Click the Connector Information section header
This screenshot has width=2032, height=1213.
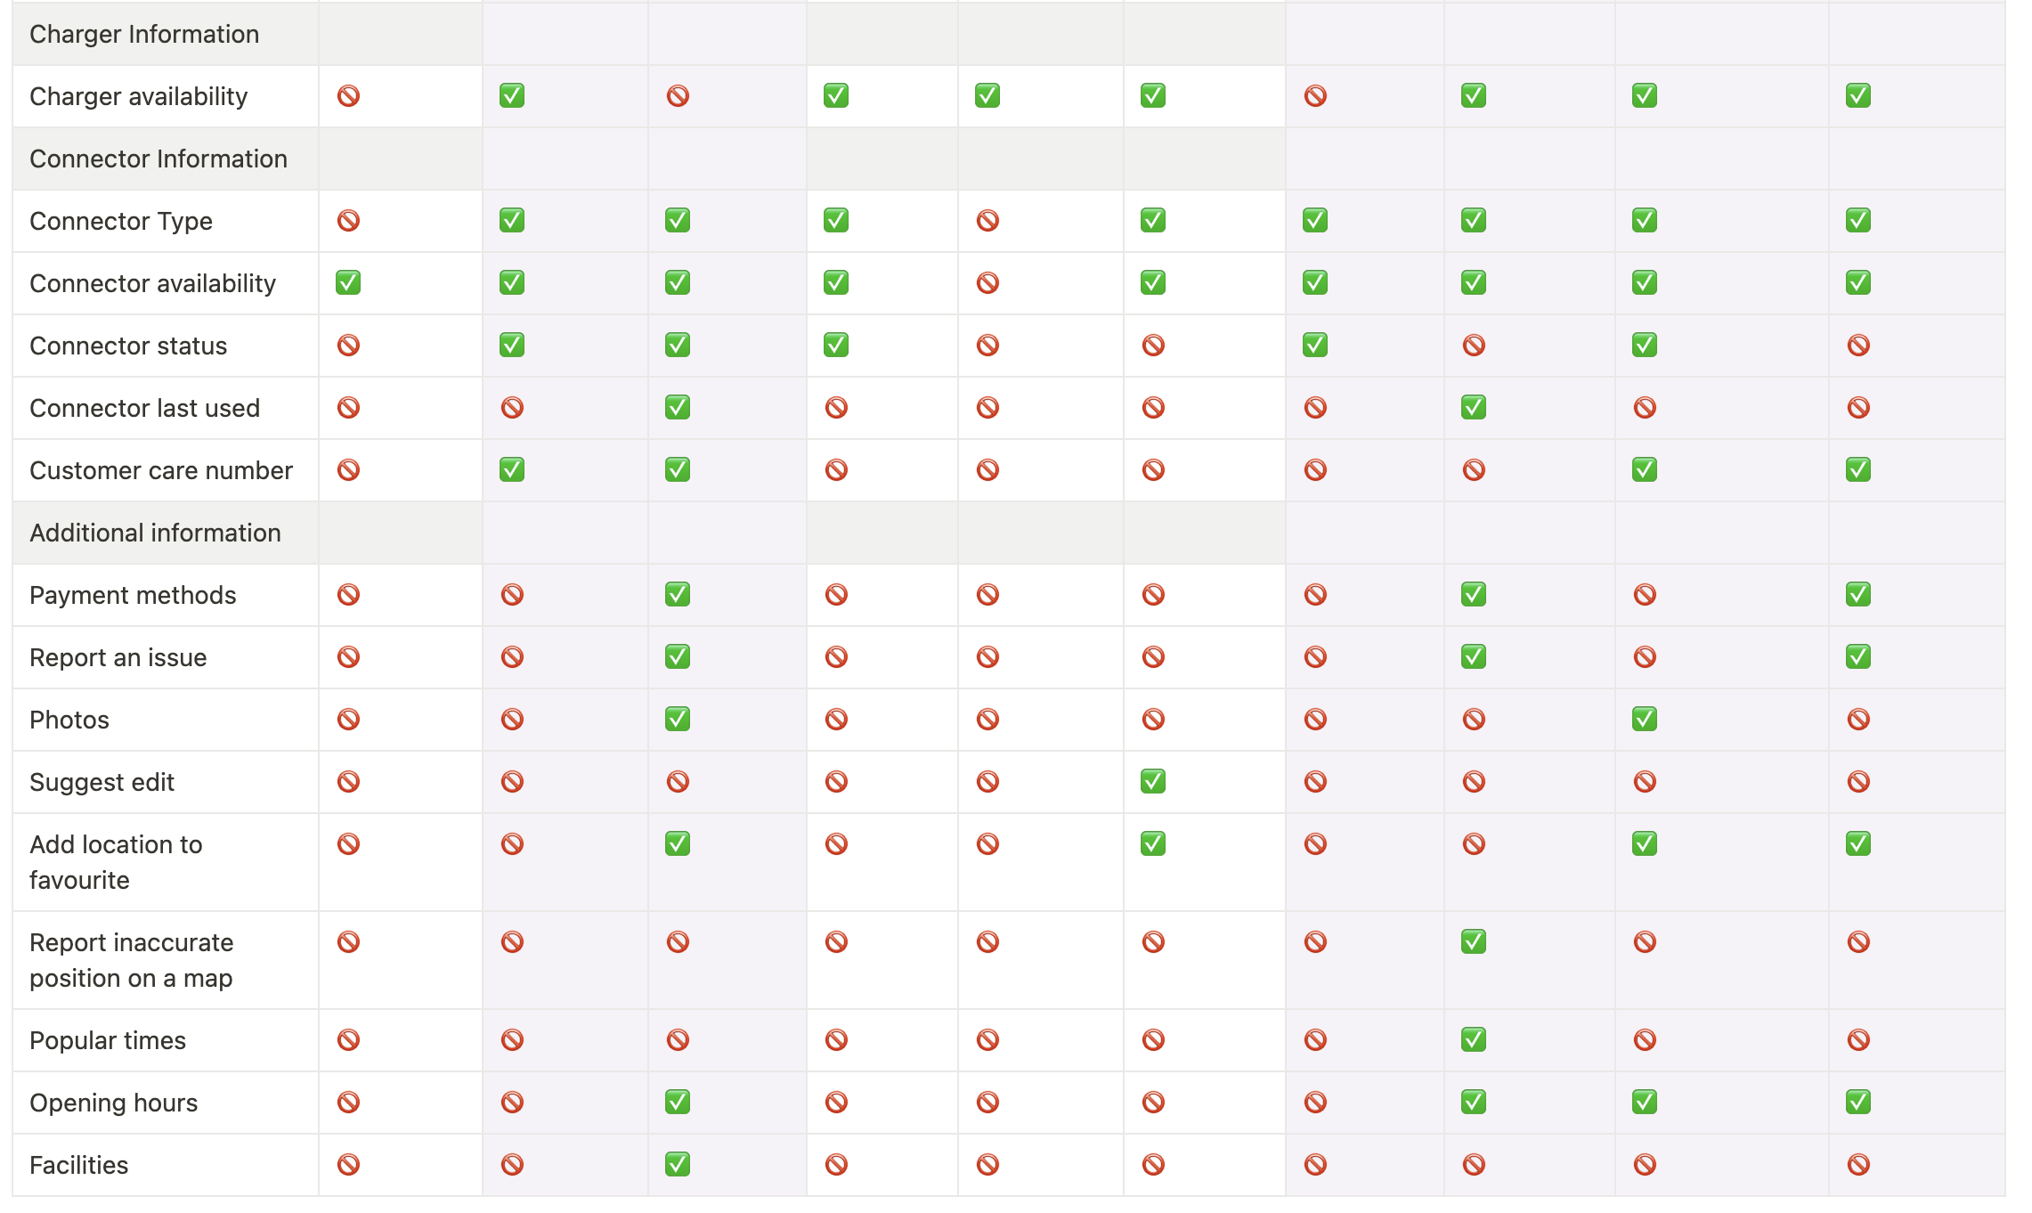coord(158,159)
